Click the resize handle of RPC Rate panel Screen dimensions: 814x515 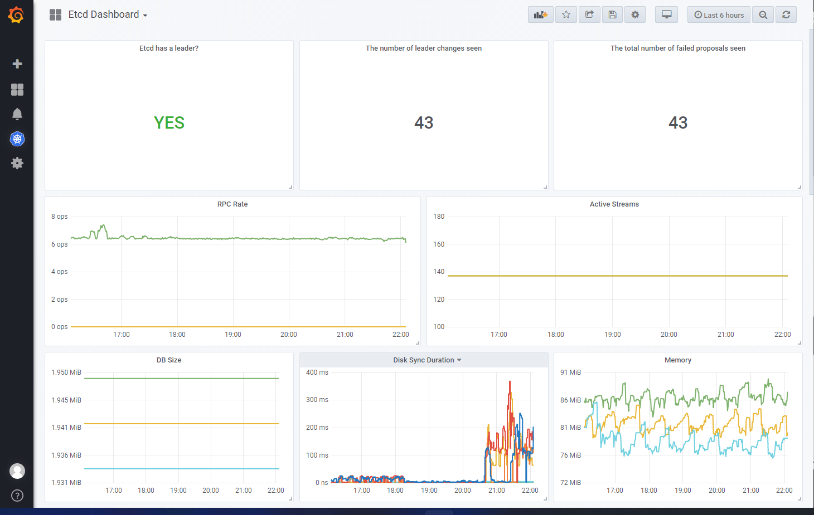(418, 343)
